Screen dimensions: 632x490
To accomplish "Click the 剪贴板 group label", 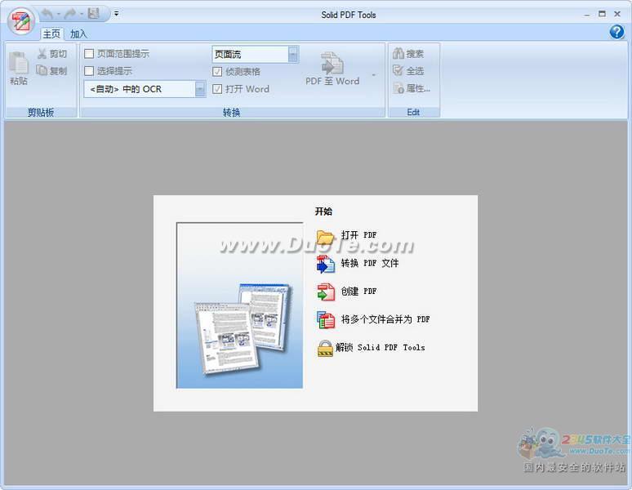I will (x=41, y=113).
